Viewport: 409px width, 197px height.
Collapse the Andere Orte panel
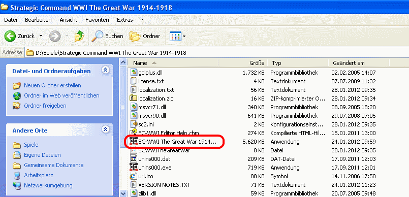[105, 129]
